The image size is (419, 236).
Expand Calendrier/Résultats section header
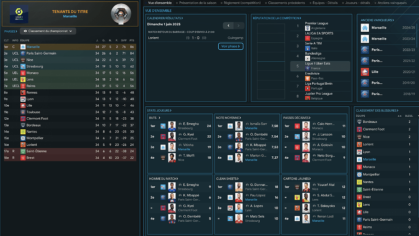(165, 18)
